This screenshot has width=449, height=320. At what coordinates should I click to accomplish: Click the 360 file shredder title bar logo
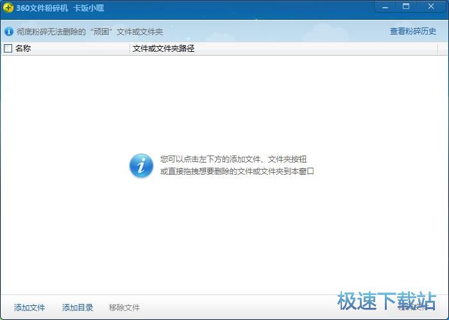point(8,8)
